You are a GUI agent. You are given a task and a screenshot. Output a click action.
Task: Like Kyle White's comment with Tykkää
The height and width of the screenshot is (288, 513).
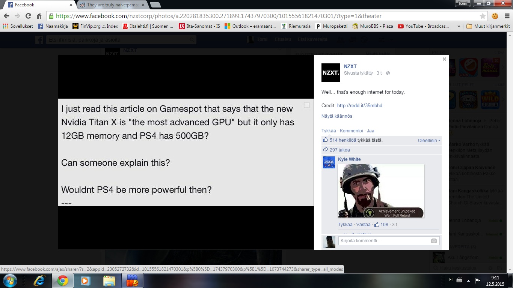pyautogui.click(x=345, y=225)
